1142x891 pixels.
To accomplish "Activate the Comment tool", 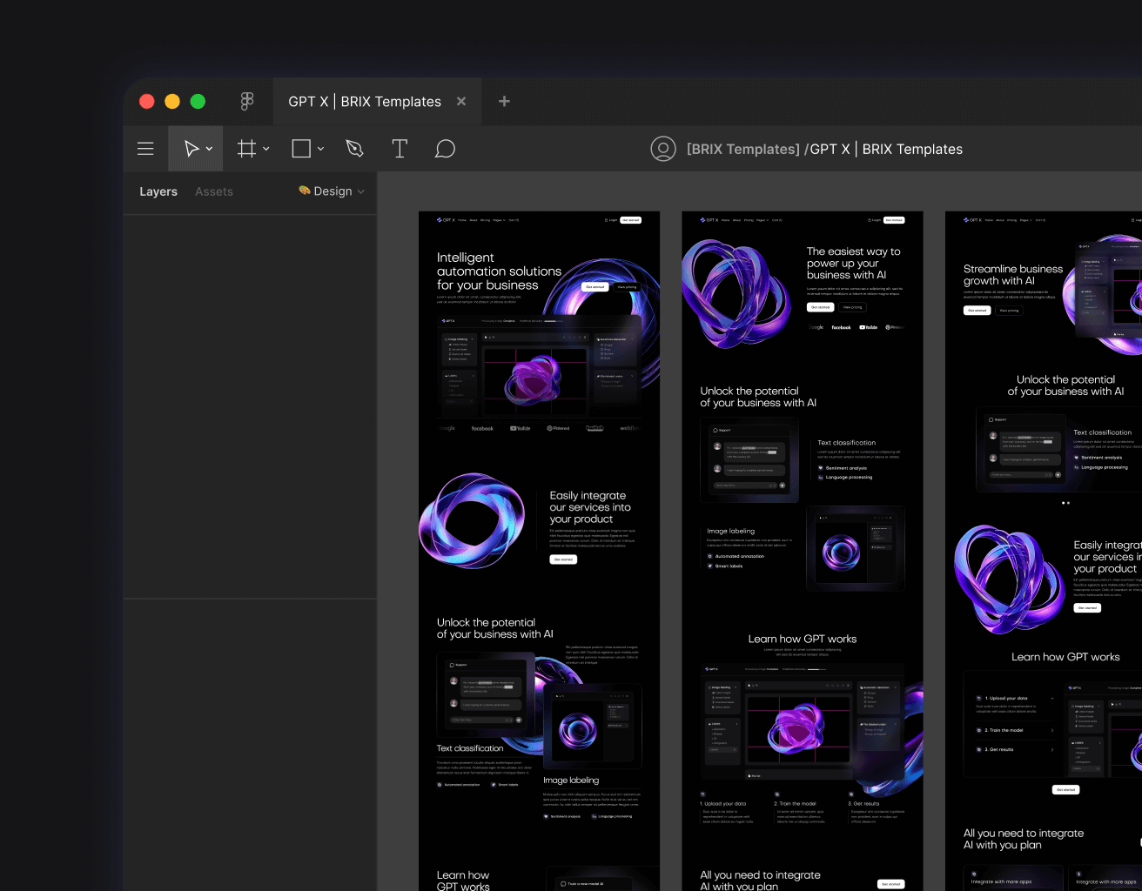I will [x=445, y=148].
